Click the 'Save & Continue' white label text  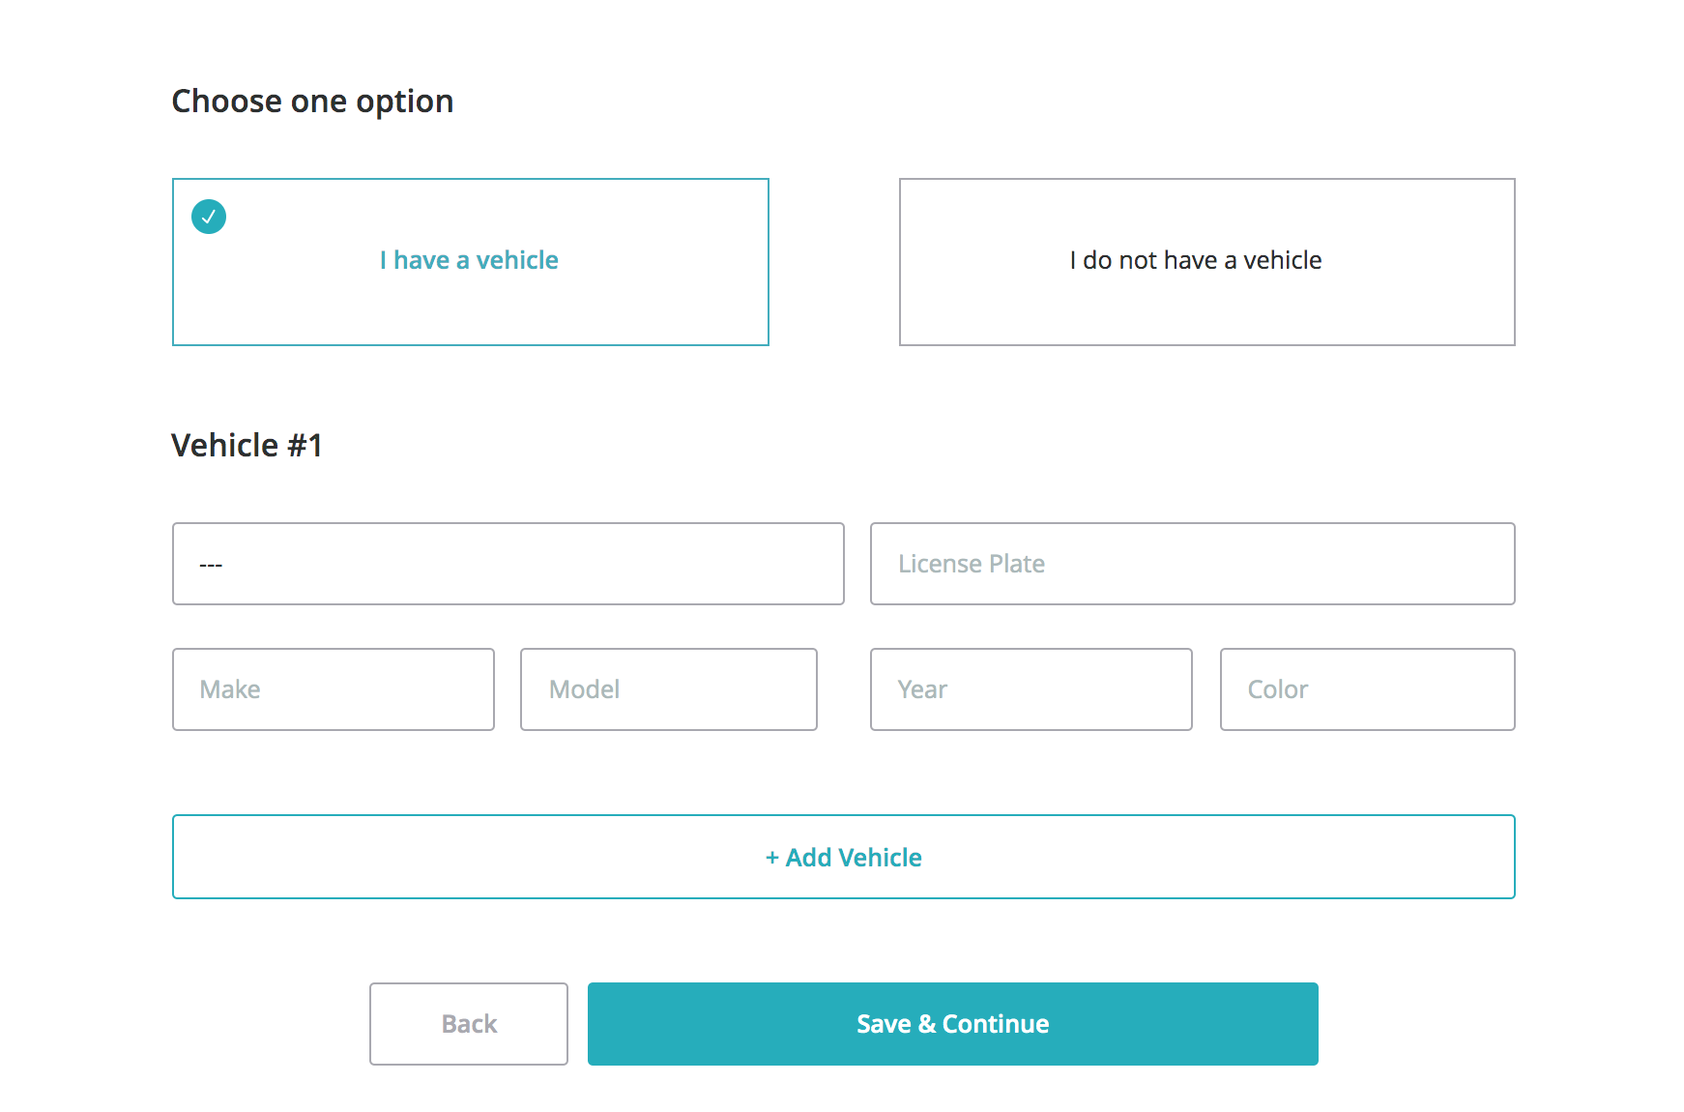[952, 1024]
